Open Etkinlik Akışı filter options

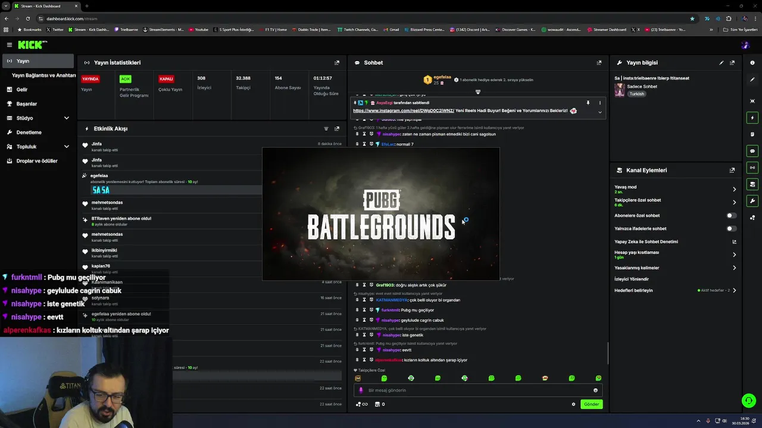326,128
